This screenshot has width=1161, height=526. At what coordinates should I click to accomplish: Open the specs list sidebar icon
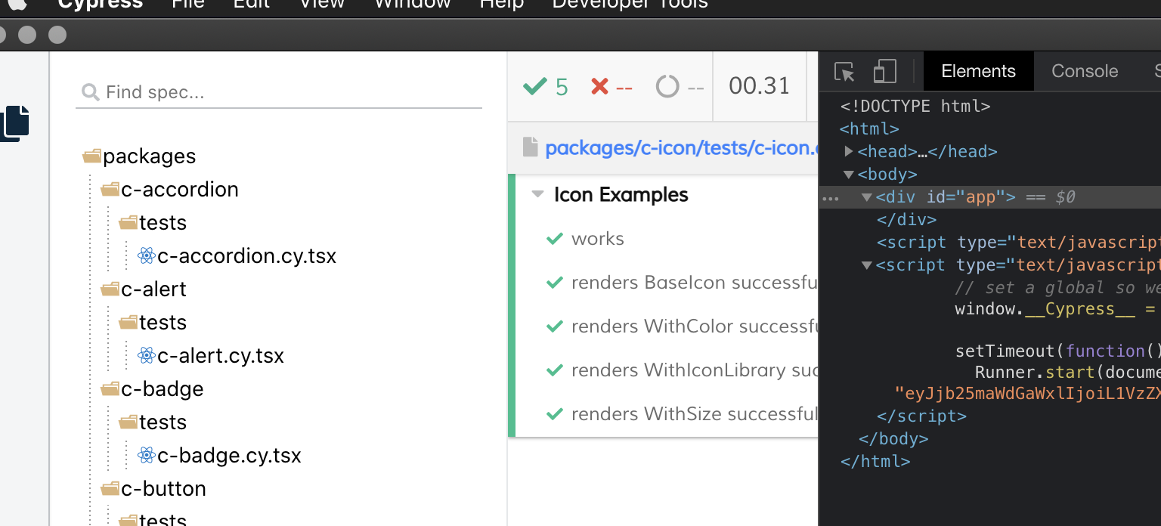coord(15,123)
